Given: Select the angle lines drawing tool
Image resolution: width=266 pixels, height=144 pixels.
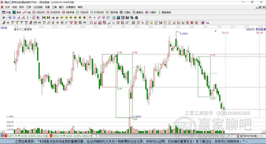Looking at the screenshot, I should click(x=109, y=23).
